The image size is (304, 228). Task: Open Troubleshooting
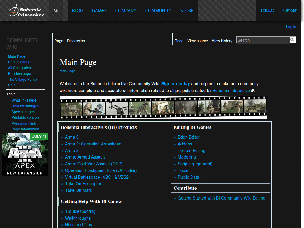80,211
